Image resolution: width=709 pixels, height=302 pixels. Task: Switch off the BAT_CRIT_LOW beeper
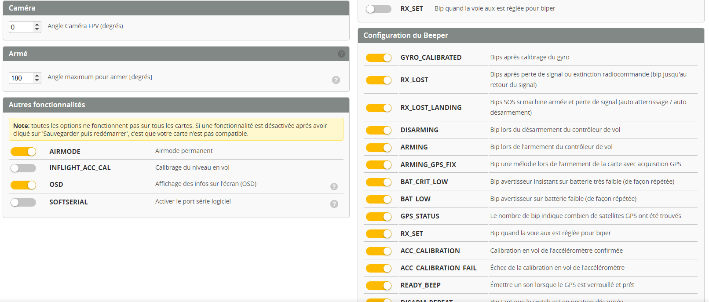tap(378, 182)
